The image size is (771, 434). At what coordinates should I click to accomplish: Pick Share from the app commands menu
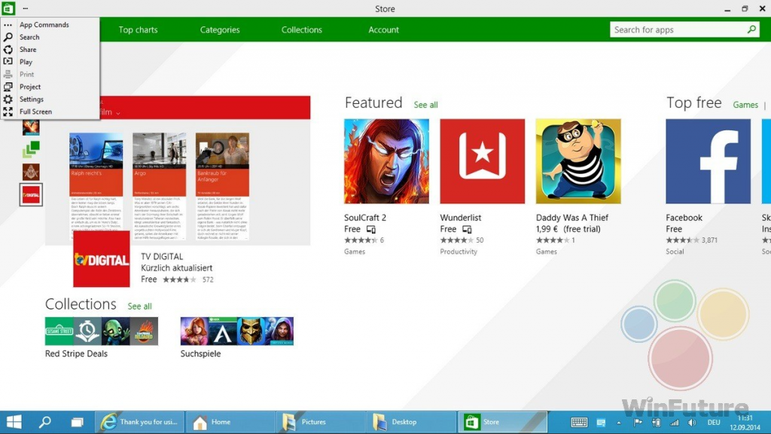coord(28,50)
